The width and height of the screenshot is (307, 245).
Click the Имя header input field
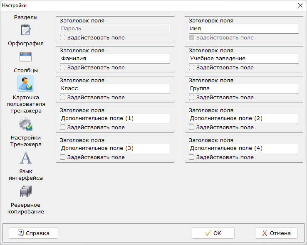click(x=243, y=29)
